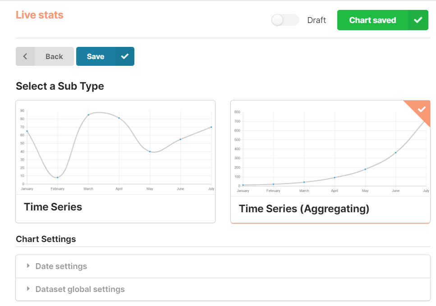The width and height of the screenshot is (436, 306).
Task: Toggle the Draft switch
Action: (285, 20)
